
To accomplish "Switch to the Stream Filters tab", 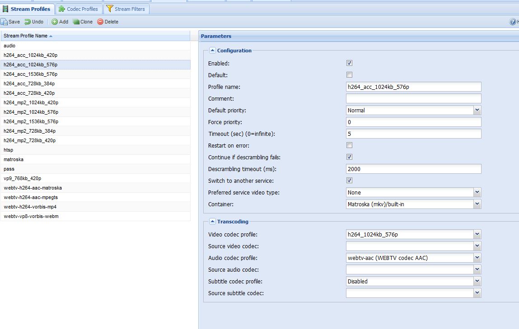I will pyautogui.click(x=126, y=9).
